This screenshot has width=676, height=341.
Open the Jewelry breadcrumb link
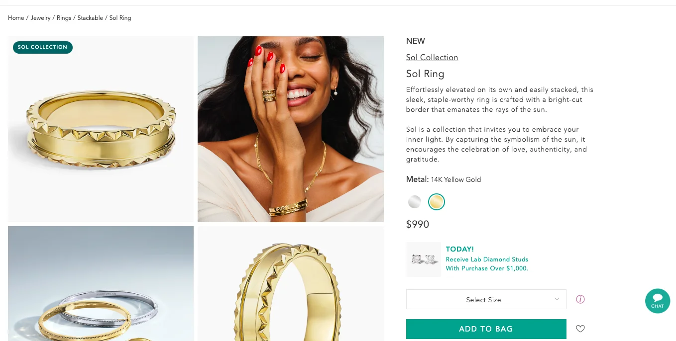[x=40, y=18]
